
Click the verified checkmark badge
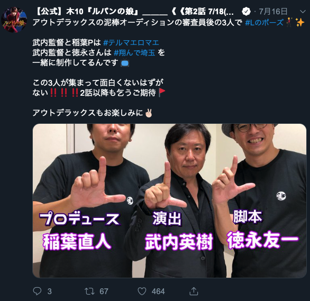click(x=247, y=12)
